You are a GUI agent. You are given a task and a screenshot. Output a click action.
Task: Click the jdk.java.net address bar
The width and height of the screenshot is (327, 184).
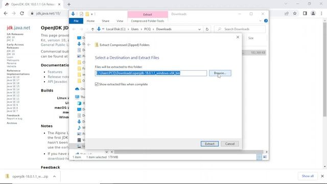(x=48, y=13)
